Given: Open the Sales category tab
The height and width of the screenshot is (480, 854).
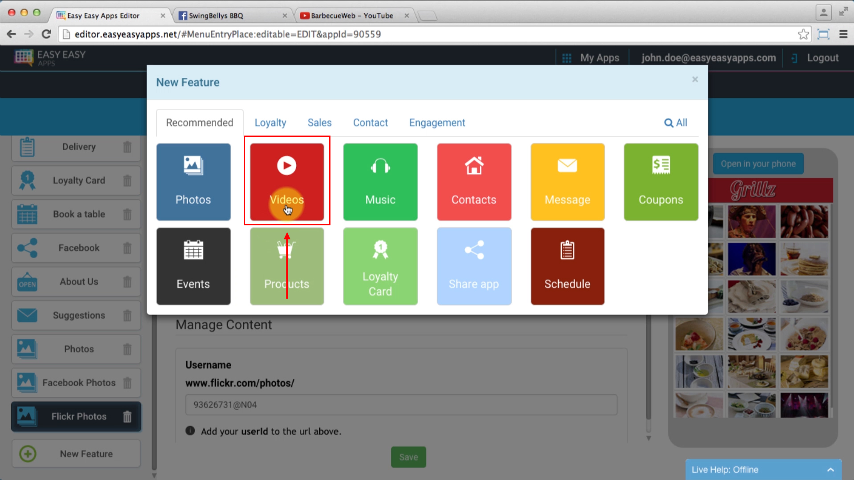Looking at the screenshot, I should (x=320, y=122).
